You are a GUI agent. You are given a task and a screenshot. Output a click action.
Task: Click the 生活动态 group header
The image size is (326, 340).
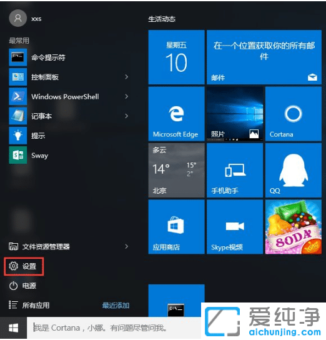pyautogui.click(x=162, y=19)
